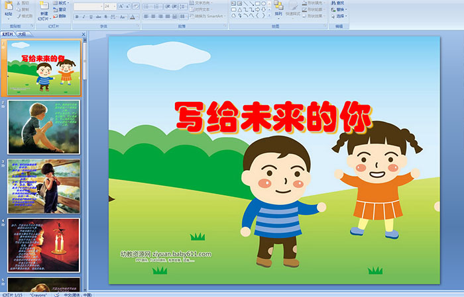Click thumbnail pane scrollbar down arrow
The width and height of the screenshot is (464, 297).
85,290
